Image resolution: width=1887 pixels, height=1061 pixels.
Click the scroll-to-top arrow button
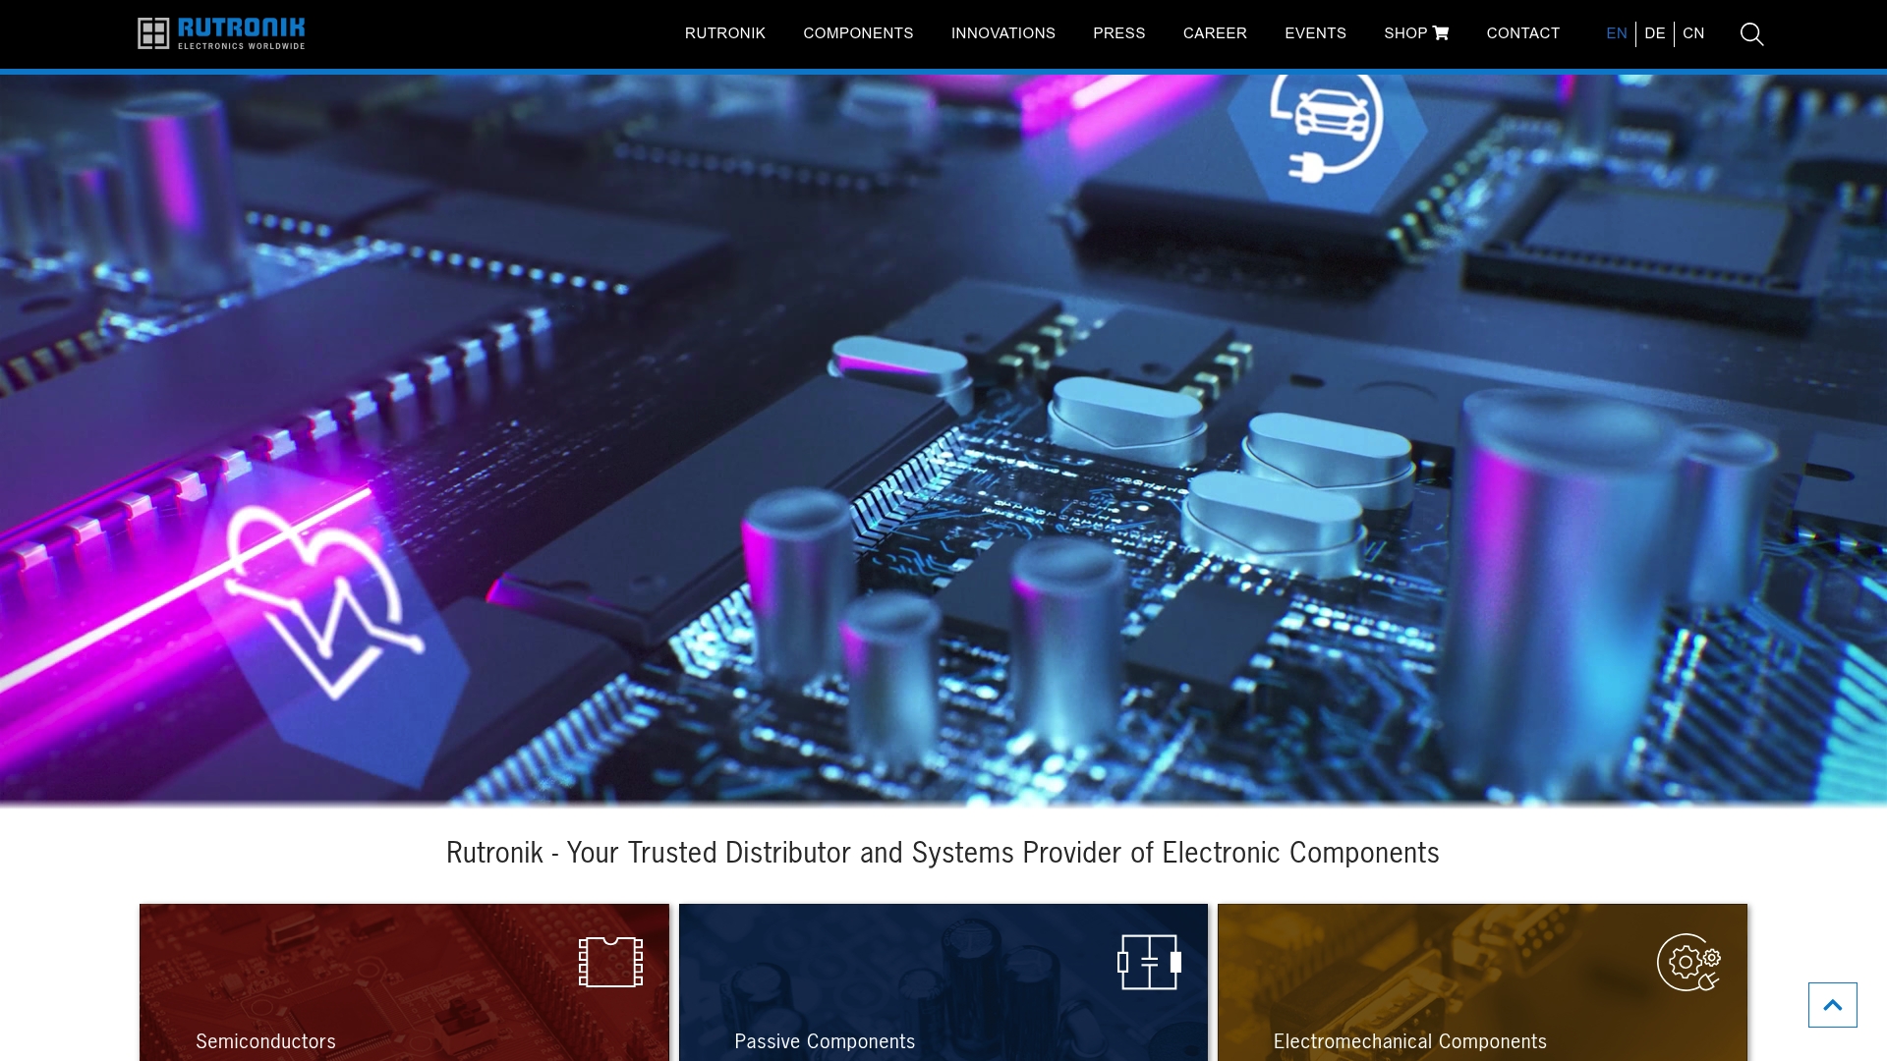[x=1833, y=1005]
